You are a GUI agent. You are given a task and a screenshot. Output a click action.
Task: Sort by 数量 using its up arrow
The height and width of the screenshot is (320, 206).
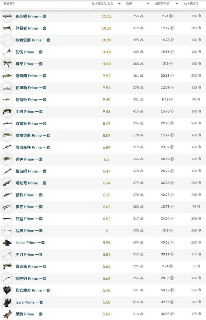point(148,4)
